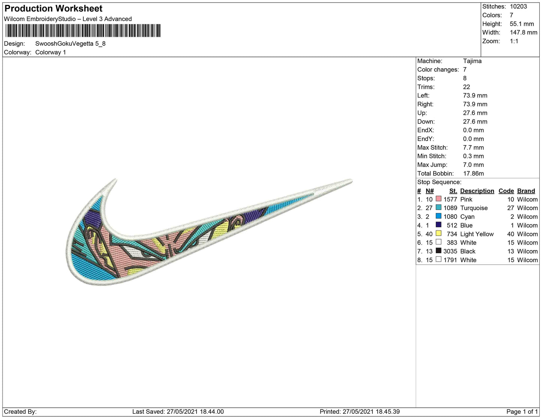Click the EndX value 0.0 mm

point(473,130)
